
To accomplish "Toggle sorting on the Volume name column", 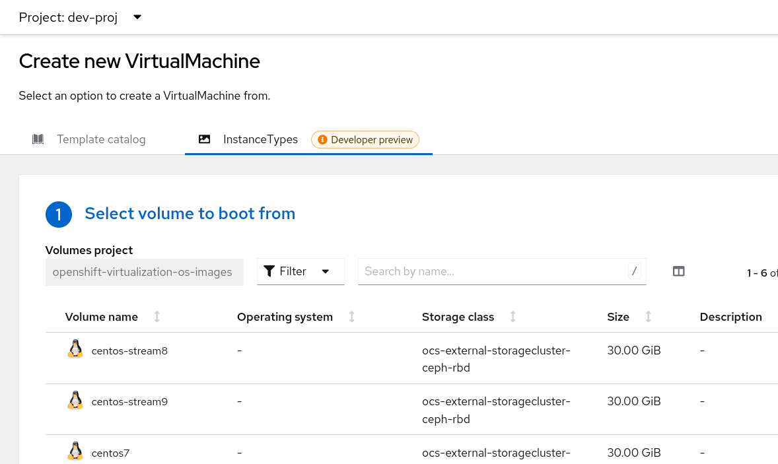I will 157,317.
